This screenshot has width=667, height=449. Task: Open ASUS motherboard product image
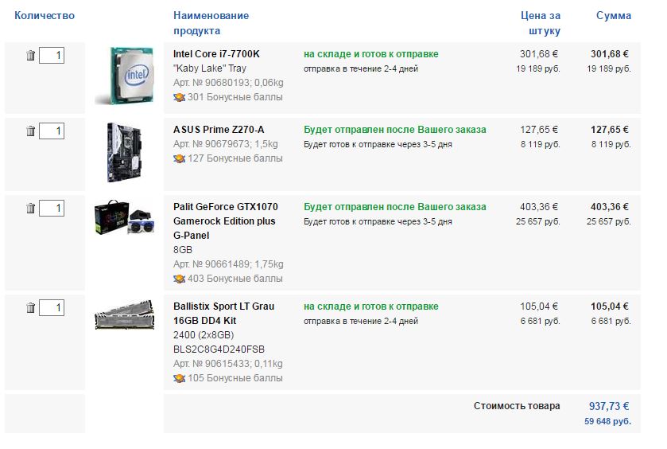tap(124, 153)
